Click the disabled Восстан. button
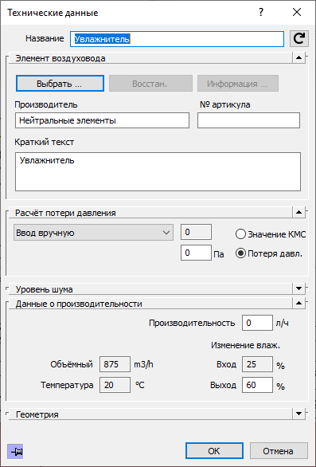 150,84
